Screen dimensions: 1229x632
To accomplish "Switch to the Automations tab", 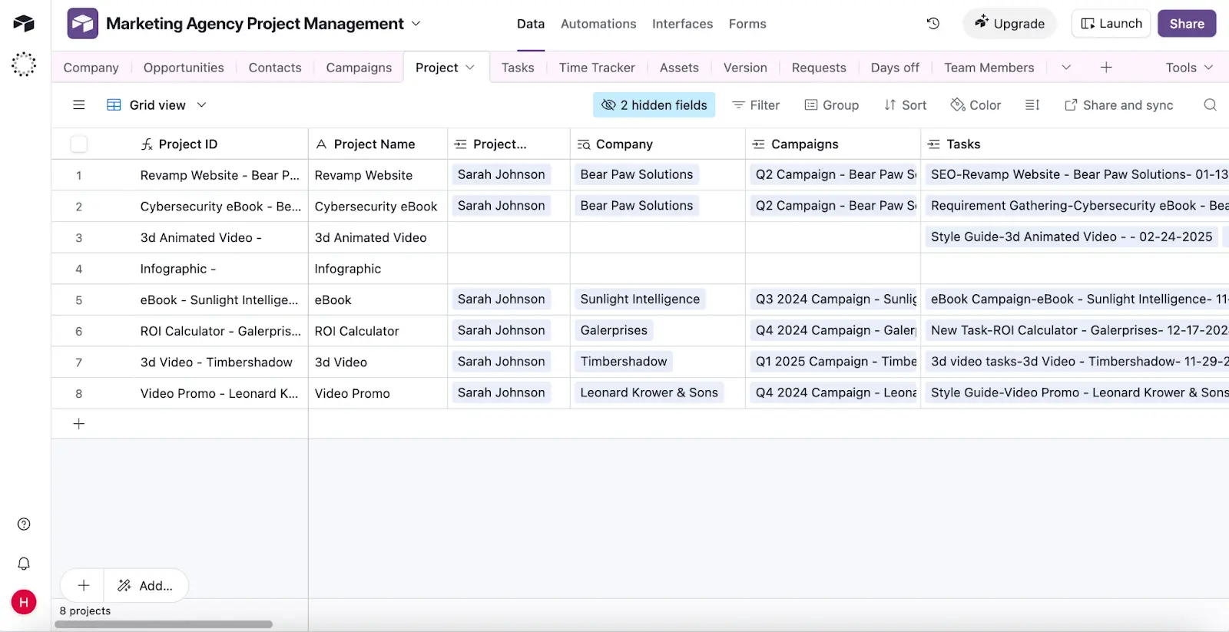I will [x=598, y=24].
